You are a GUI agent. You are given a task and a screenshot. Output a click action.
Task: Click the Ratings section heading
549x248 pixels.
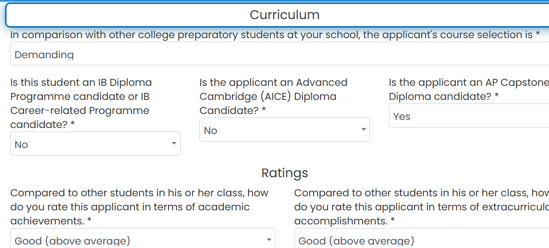[x=285, y=173]
